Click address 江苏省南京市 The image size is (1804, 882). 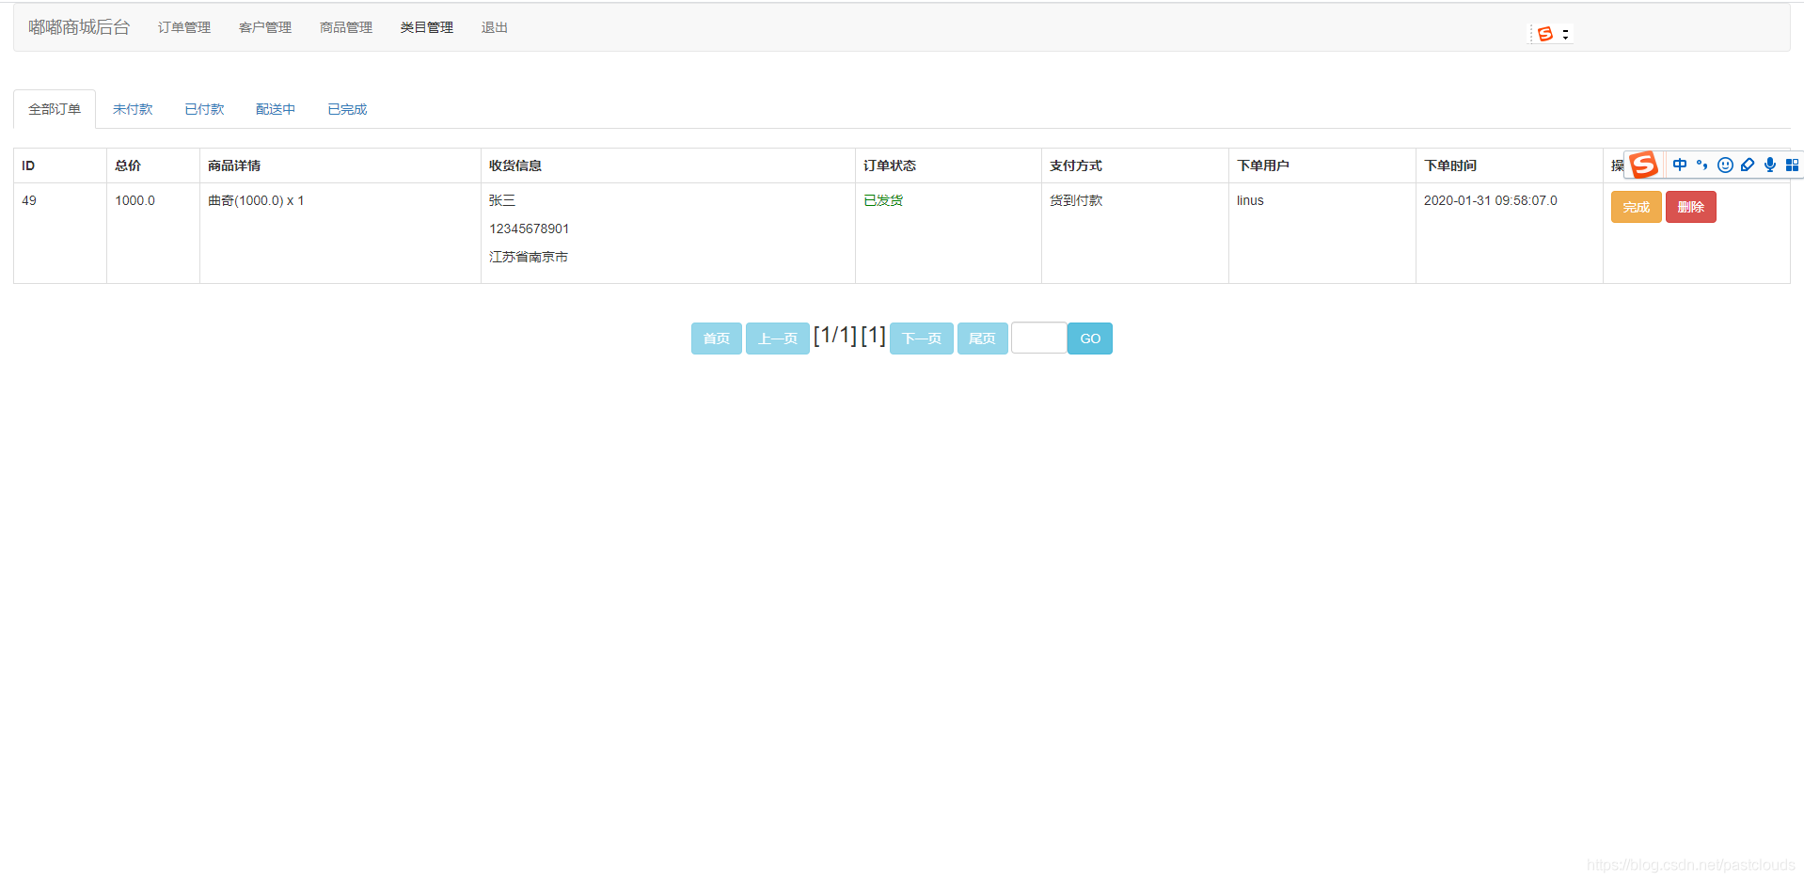(529, 257)
